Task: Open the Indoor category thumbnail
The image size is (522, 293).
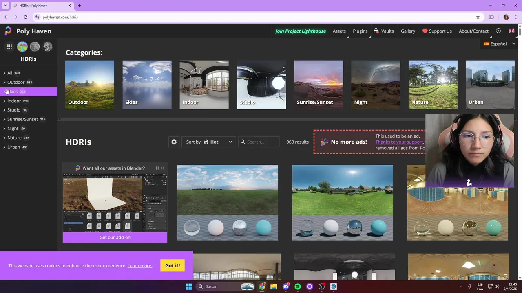Action: [x=204, y=85]
